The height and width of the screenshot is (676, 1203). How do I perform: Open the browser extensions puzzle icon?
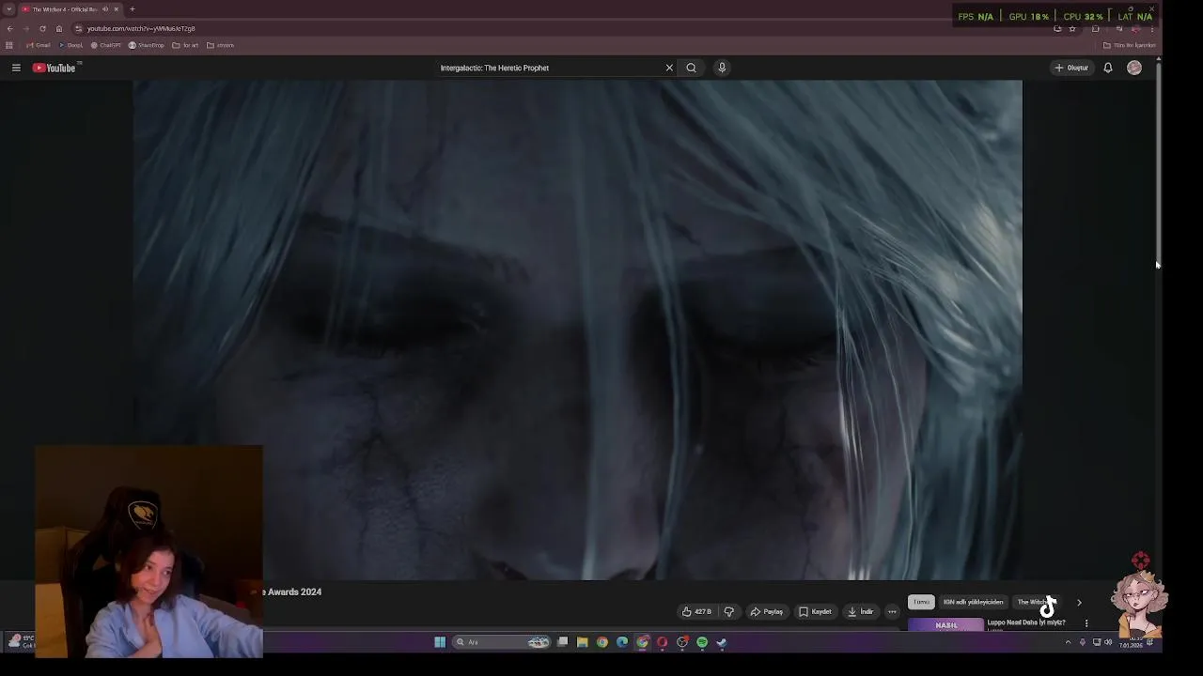click(x=1095, y=28)
